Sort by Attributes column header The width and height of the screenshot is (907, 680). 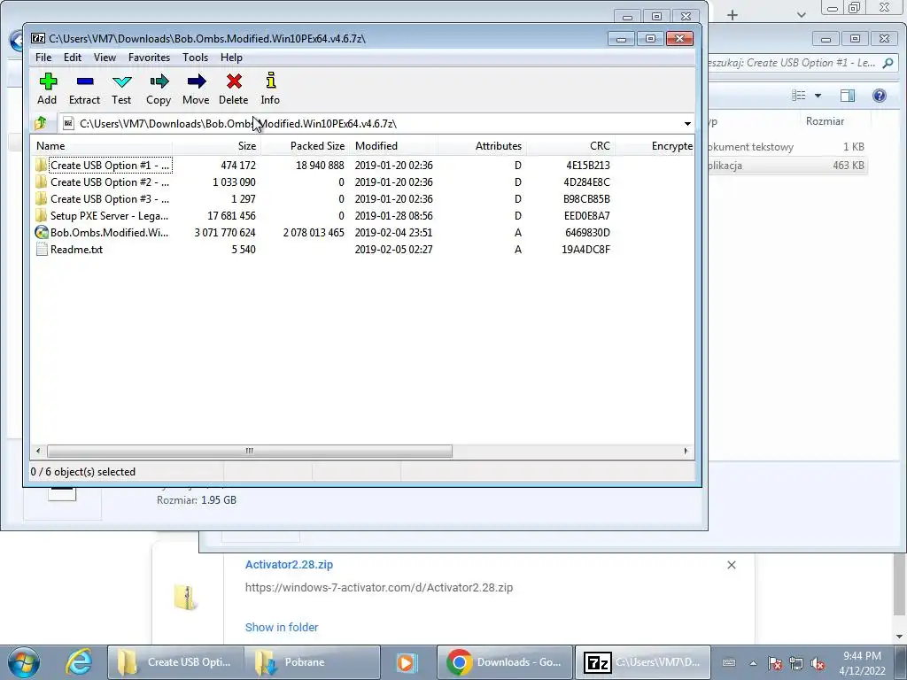(x=483, y=146)
